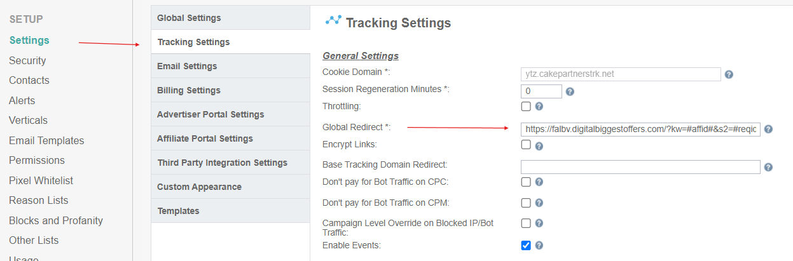This screenshot has height=261, width=793.
Task: Open Email Templates in Setup sidebar
Action: point(46,140)
